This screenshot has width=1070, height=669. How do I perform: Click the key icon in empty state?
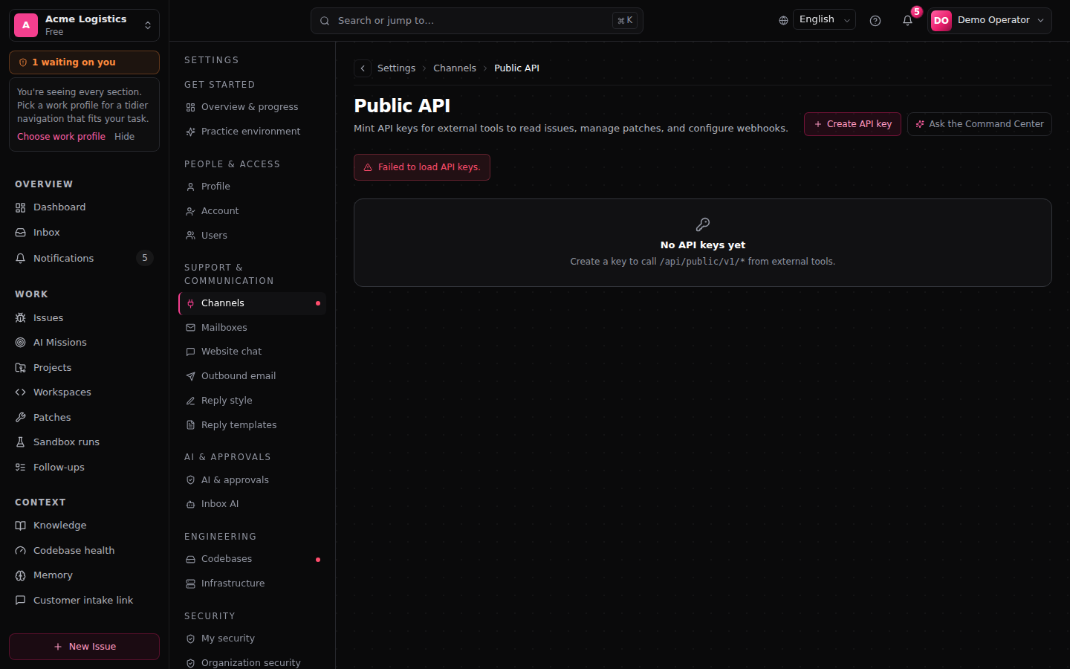[703, 224]
